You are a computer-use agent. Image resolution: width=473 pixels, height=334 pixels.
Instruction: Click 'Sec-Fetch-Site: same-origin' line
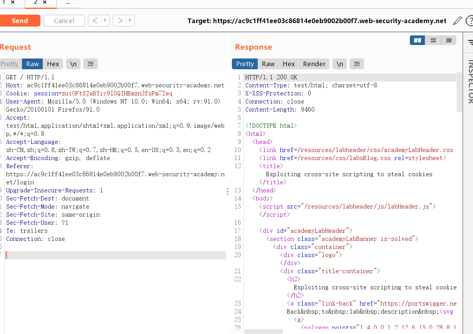tap(53, 215)
